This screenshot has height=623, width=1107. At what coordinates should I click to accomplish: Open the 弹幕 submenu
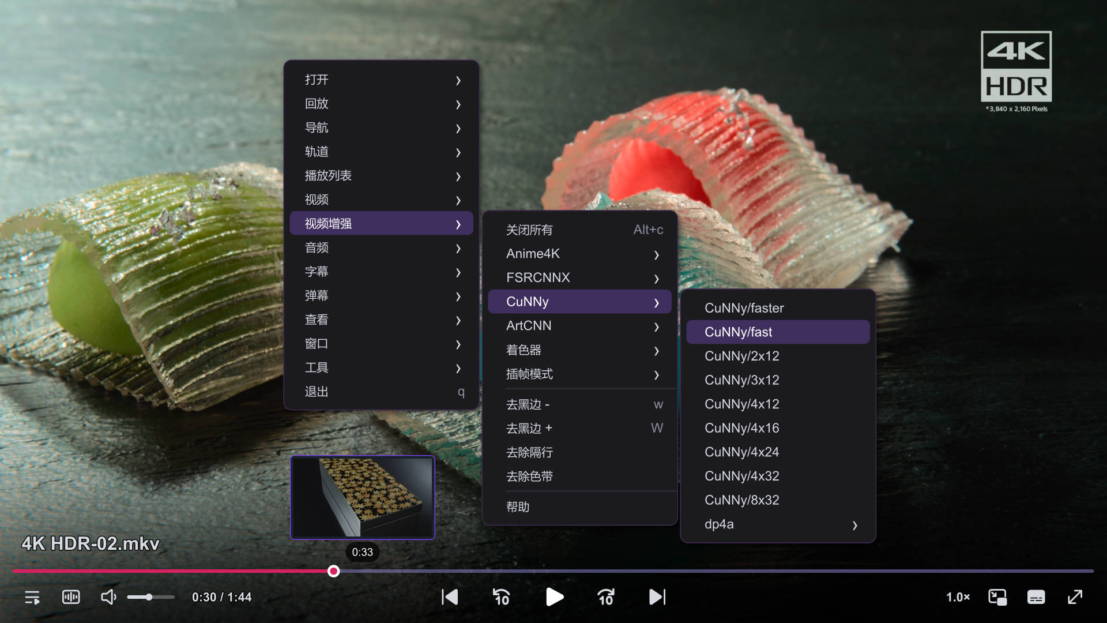(381, 296)
